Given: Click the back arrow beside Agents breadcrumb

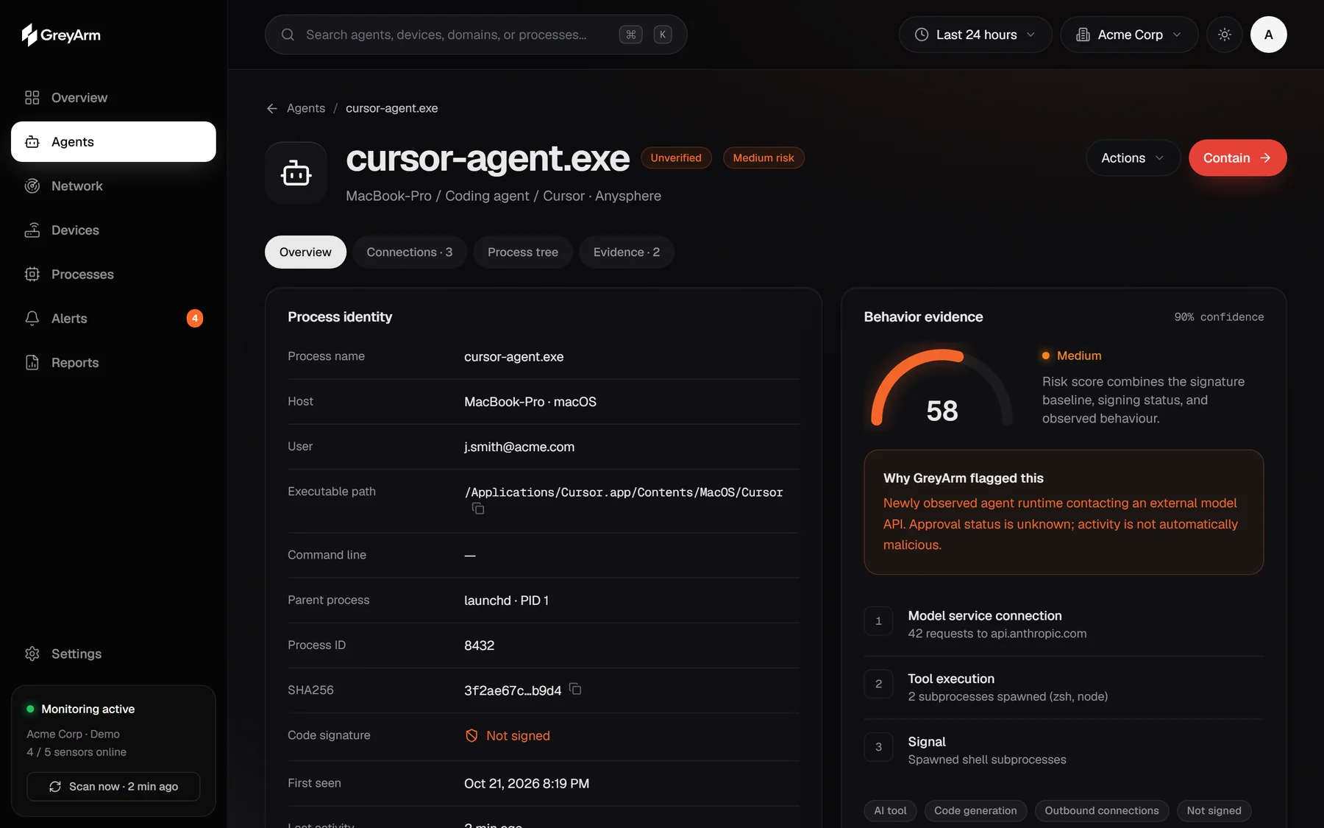Looking at the screenshot, I should 272,108.
